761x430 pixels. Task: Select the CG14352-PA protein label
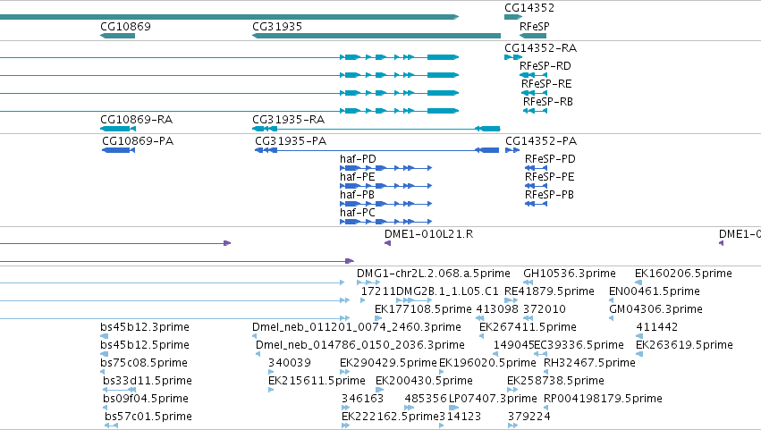coord(541,140)
